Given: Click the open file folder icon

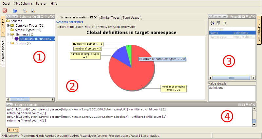Looking at the screenshot, I should (15, 11).
